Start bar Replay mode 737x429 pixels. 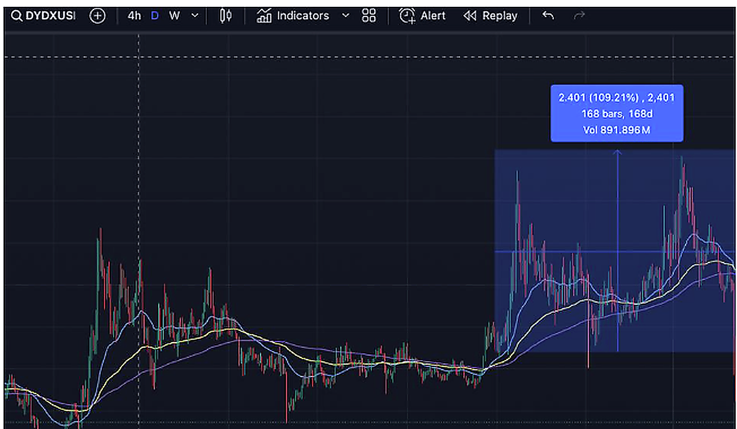pyautogui.click(x=489, y=16)
